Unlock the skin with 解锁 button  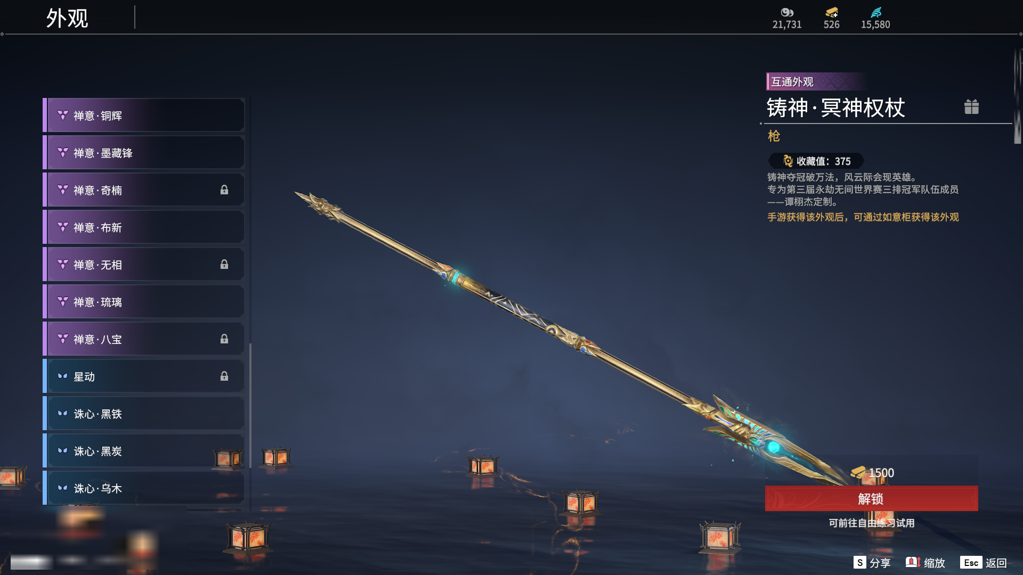tap(871, 498)
